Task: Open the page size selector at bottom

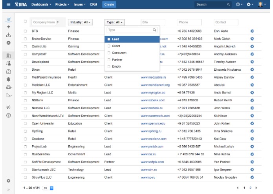Action: pos(48,188)
